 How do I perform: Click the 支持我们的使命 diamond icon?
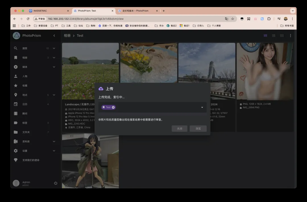[x=16, y=160]
